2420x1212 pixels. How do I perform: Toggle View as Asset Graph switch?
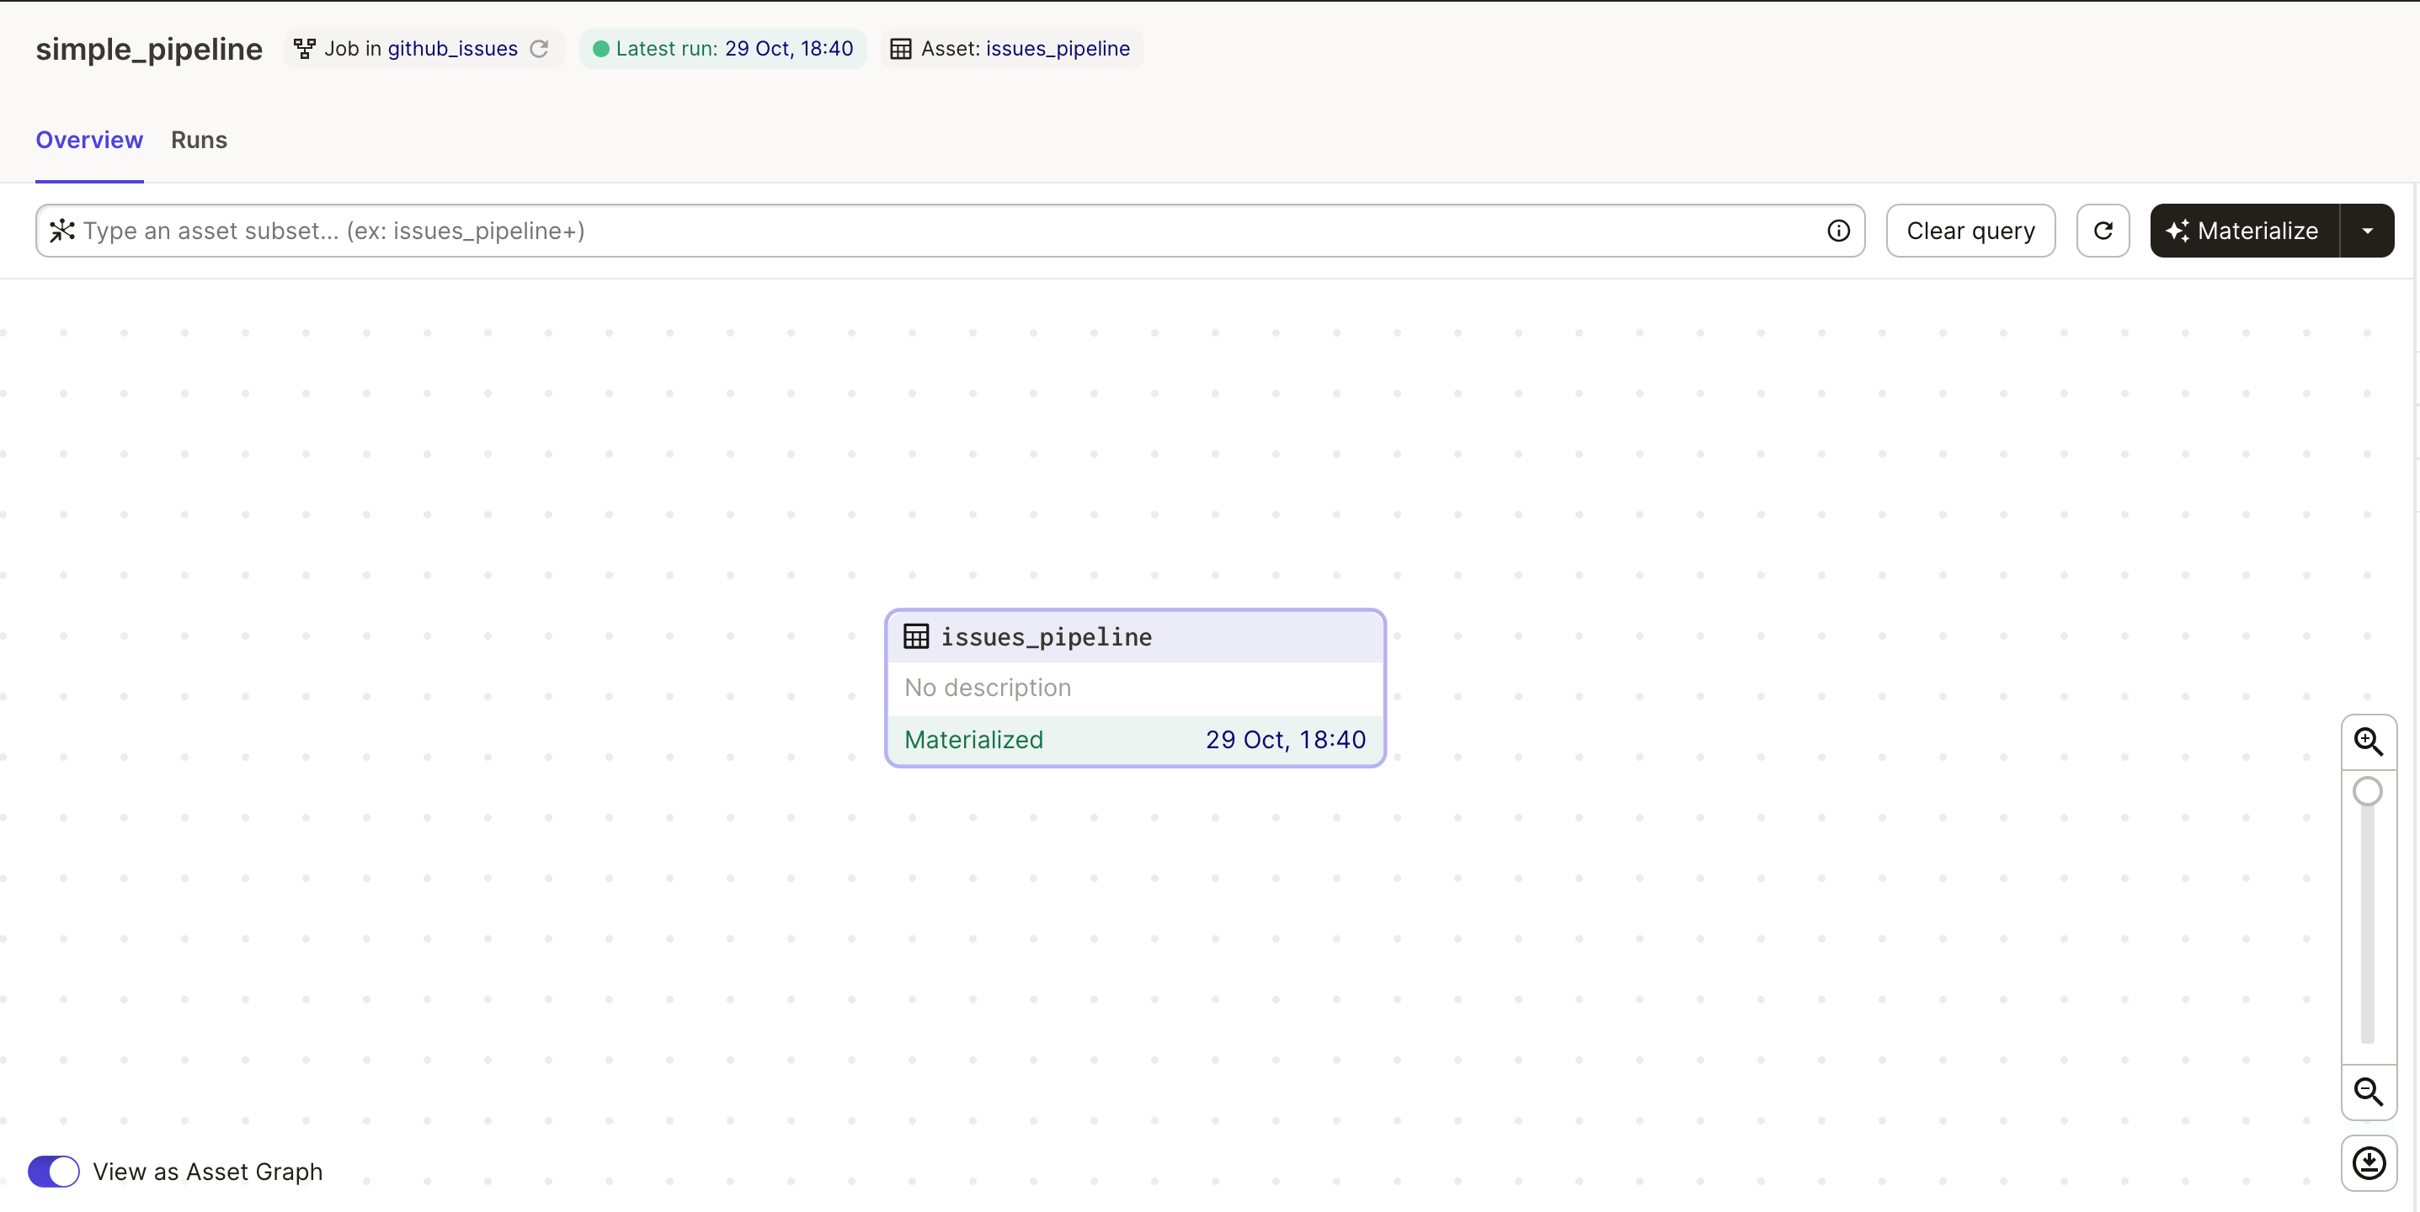[x=54, y=1172]
